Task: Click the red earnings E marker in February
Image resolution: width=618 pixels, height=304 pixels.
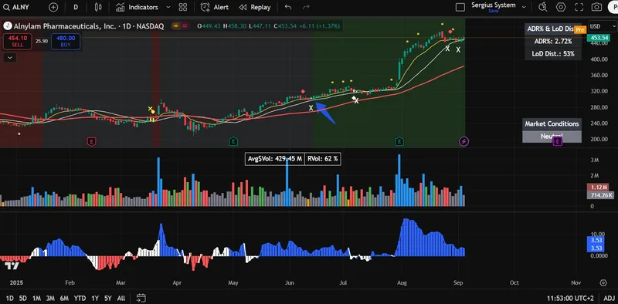Action: point(91,141)
